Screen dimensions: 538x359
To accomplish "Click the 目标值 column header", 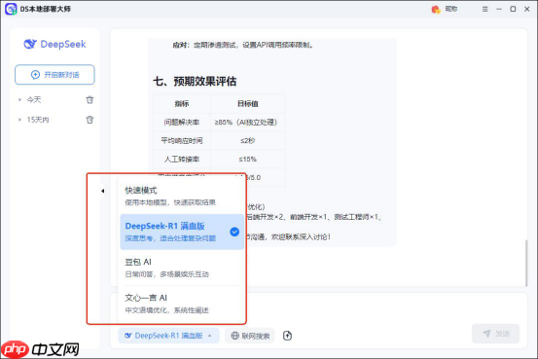I will pyautogui.click(x=248, y=104).
